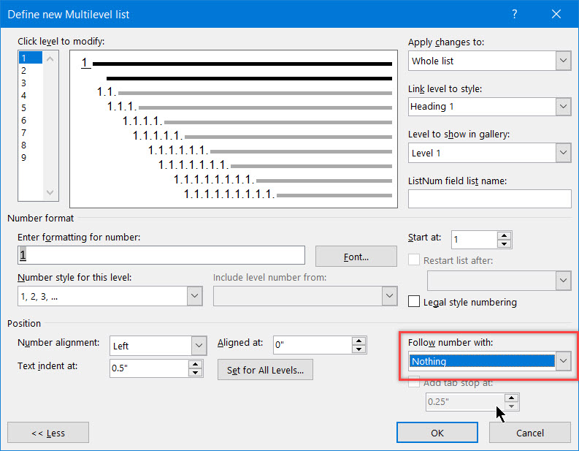This screenshot has width=579, height=451.
Task: Decrease the Aligned at value
Action: pos(359,349)
